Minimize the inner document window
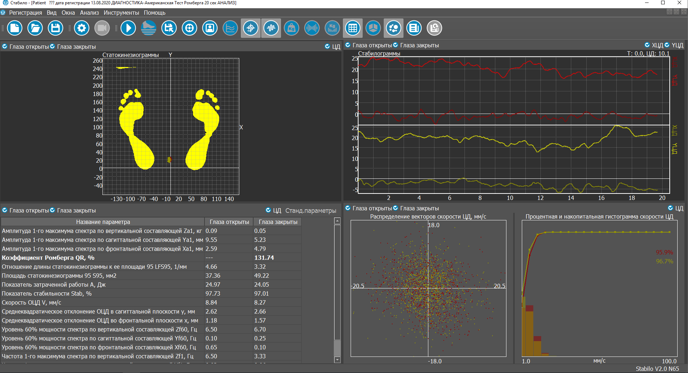Image resolution: width=688 pixels, height=373 pixels. click(x=669, y=12)
